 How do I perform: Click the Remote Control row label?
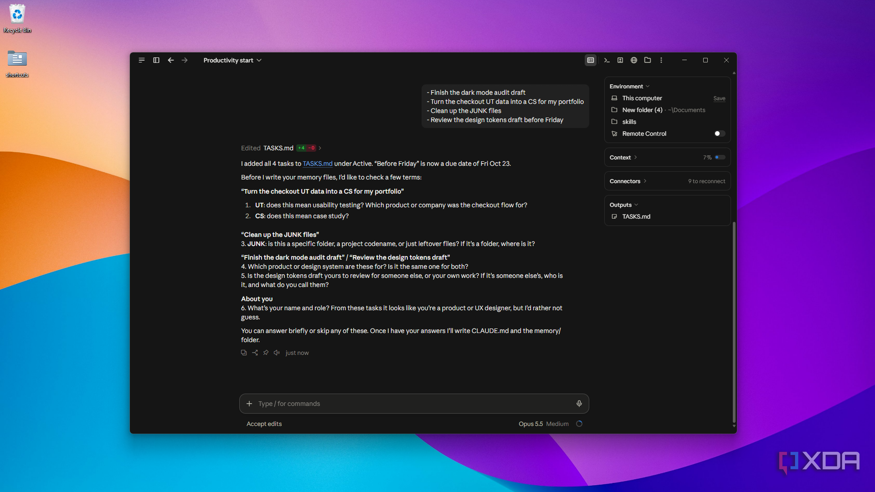644,133
